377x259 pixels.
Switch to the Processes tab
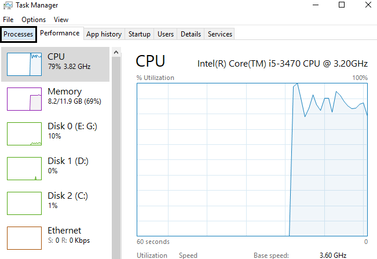pos(19,34)
